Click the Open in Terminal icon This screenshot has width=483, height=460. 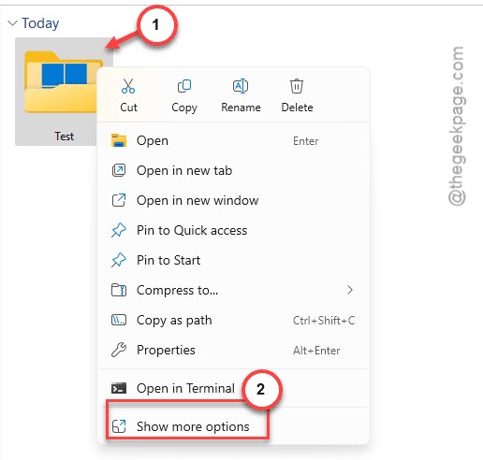point(119,388)
